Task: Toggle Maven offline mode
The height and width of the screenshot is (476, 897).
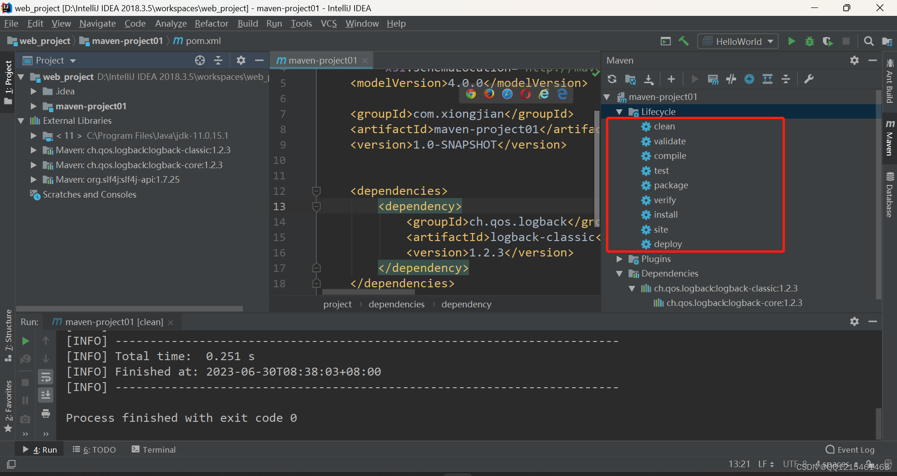Action: coord(731,79)
